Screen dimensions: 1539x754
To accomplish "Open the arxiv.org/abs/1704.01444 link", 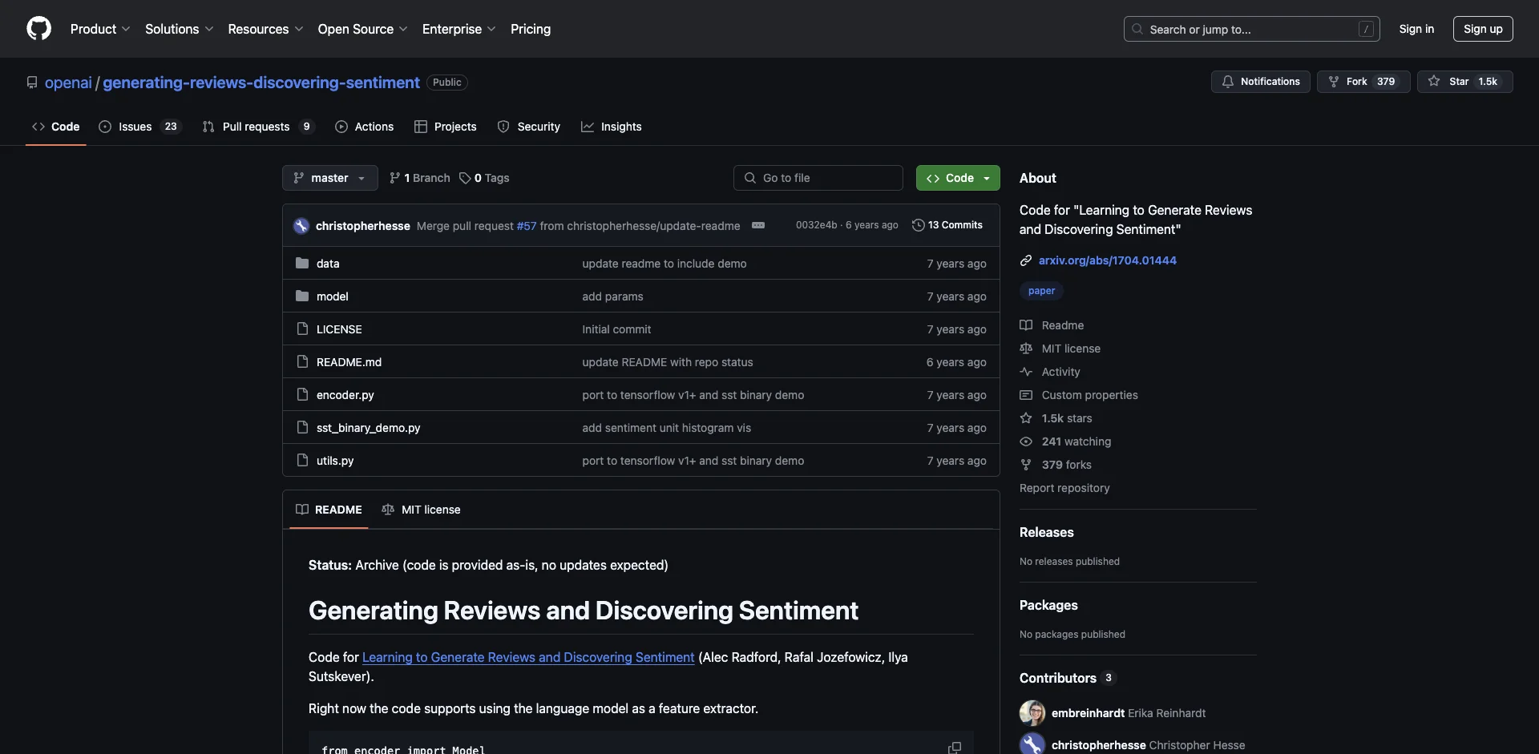I will point(1108,260).
